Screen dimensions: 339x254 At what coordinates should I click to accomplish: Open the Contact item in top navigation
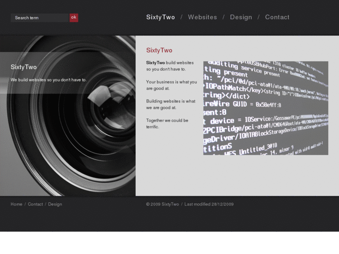click(x=277, y=17)
